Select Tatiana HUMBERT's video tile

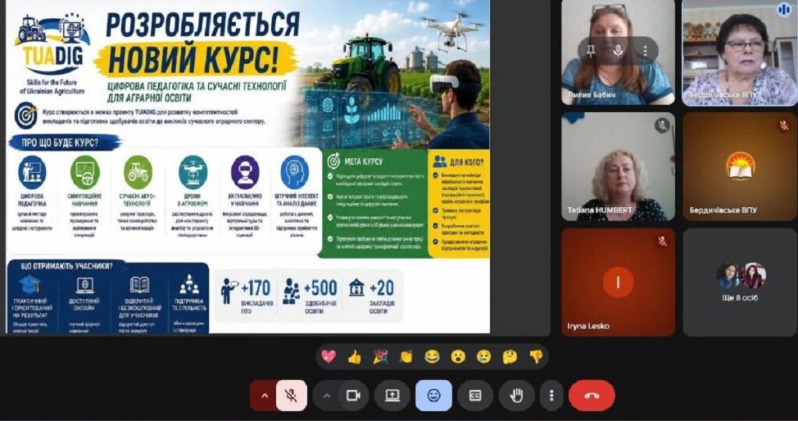618,167
